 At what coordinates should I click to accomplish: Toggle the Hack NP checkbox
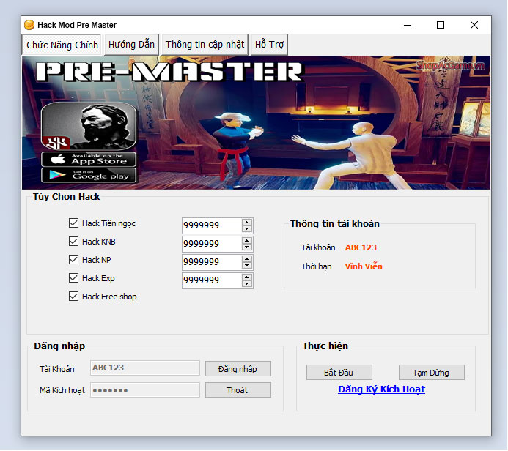[x=73, y=260]
